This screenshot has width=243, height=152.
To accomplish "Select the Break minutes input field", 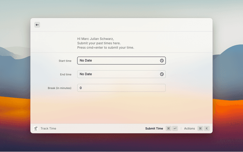I will pyautogui.click(x=121, y=88).
